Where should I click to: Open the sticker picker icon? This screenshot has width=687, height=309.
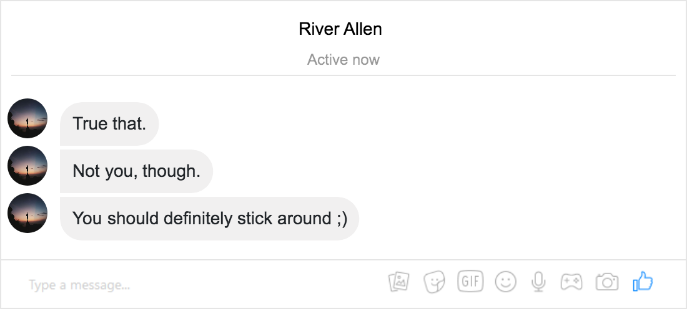(434, 282)
